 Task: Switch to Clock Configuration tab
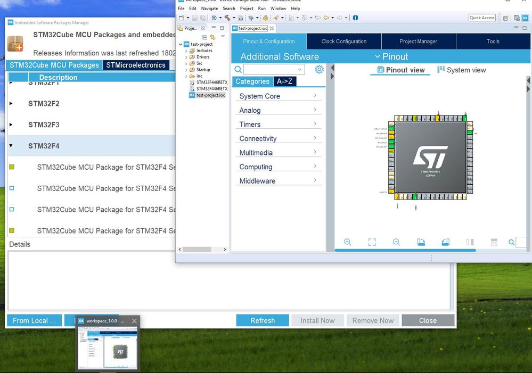point(344,42)
